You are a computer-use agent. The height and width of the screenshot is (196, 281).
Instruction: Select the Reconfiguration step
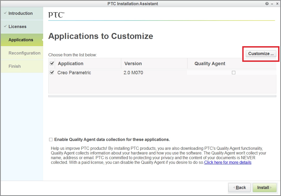pos(22,53)
